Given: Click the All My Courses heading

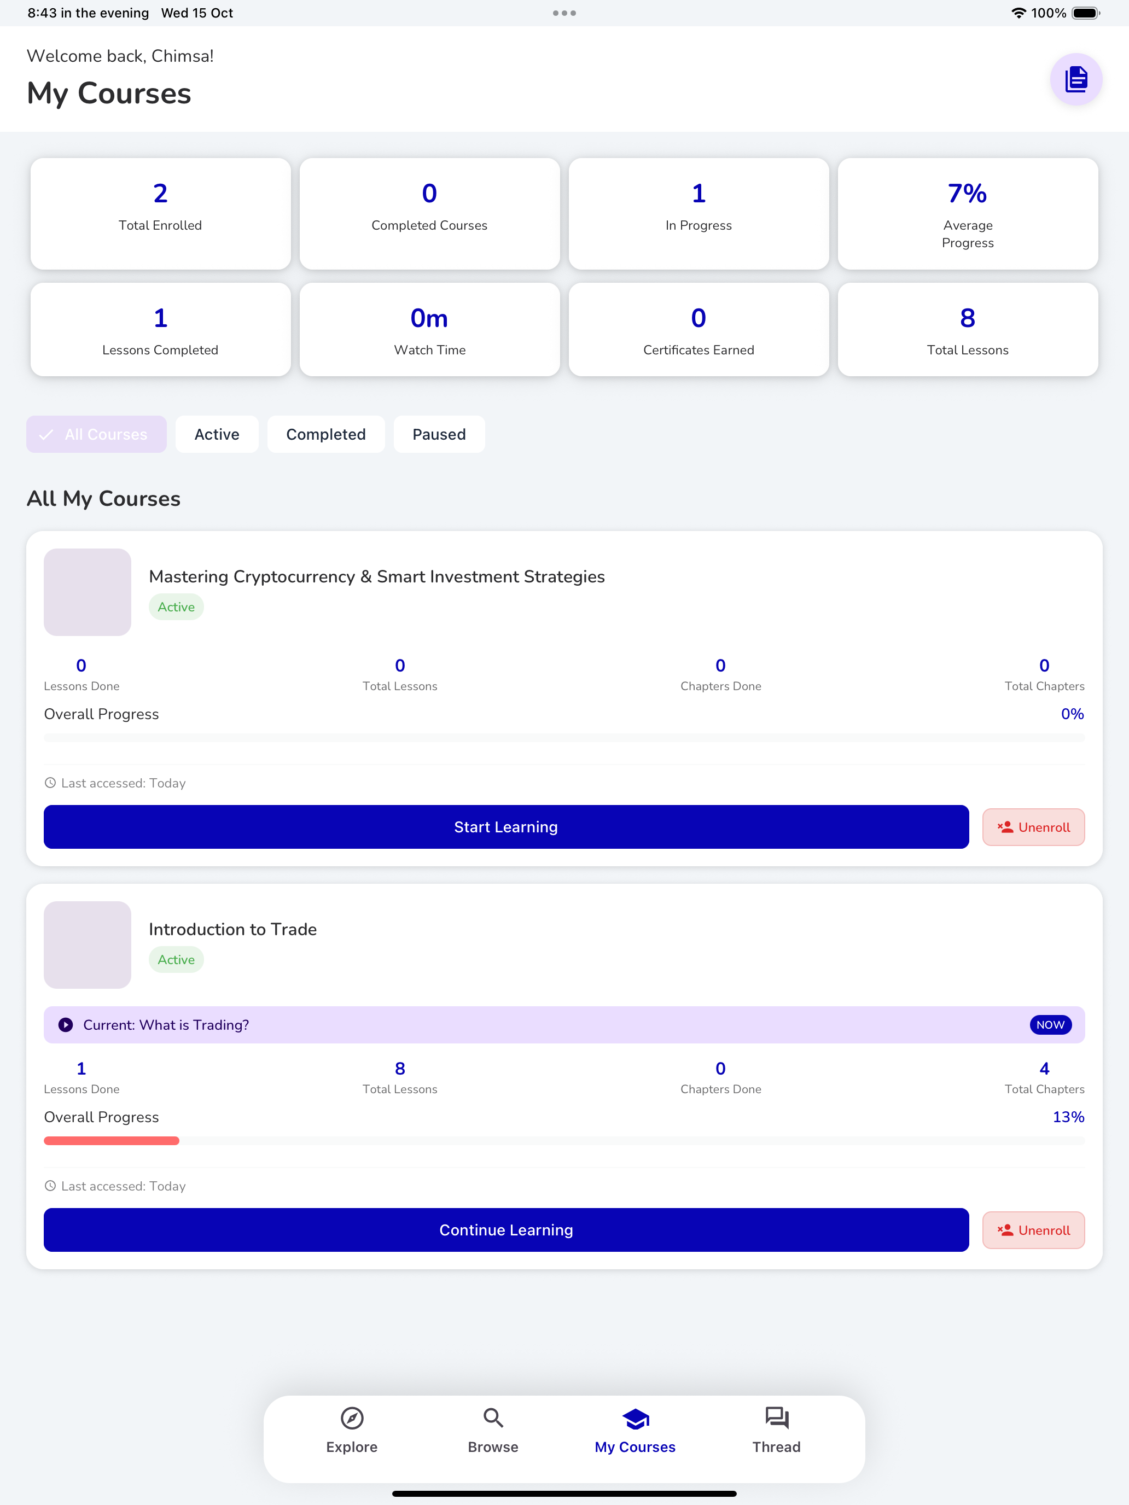Looking at the screenshot, I should [x=103, y=499].
